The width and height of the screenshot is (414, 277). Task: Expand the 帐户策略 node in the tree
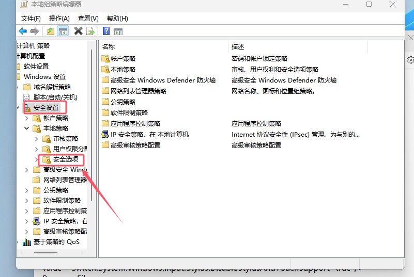click(27, 118)
